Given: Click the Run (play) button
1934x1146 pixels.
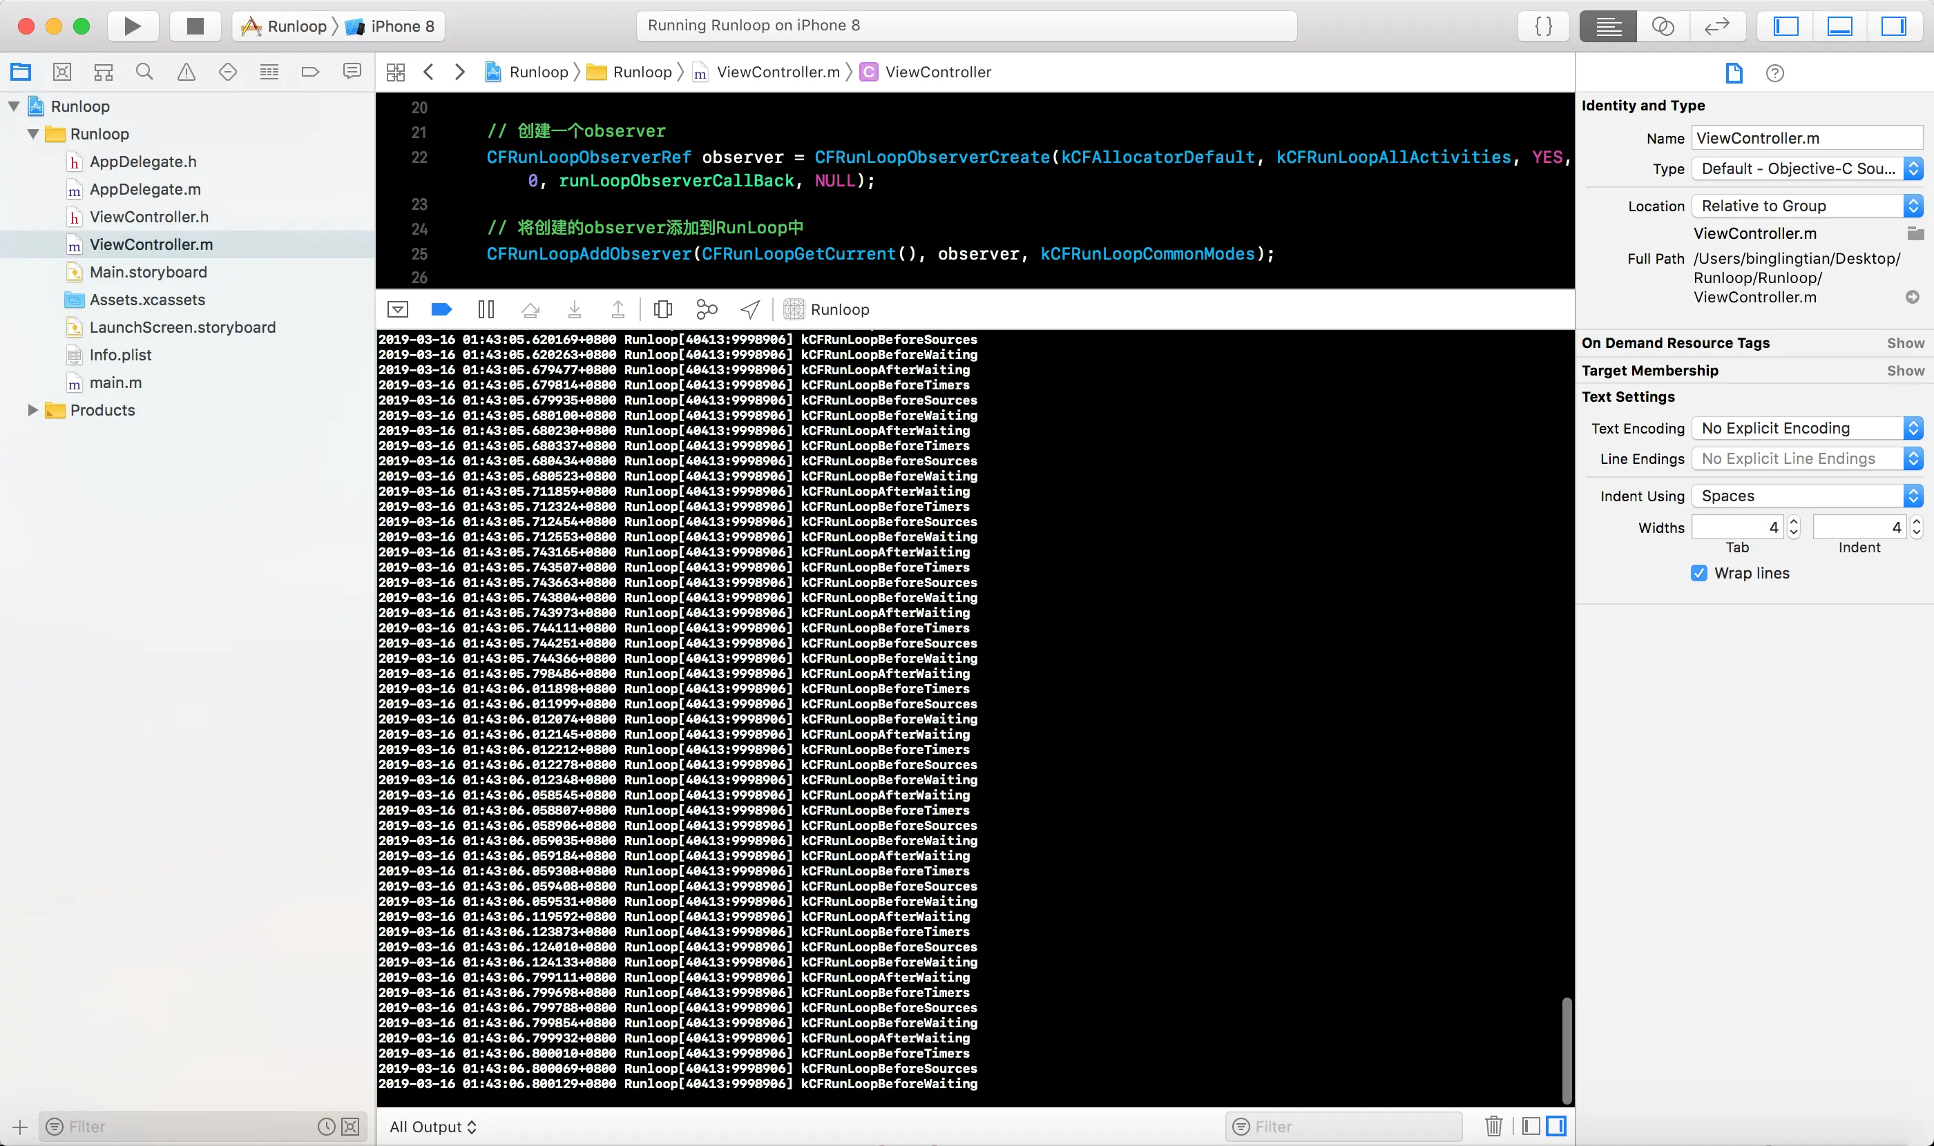Looking at the screenshot, I should [x=132, y=26].
